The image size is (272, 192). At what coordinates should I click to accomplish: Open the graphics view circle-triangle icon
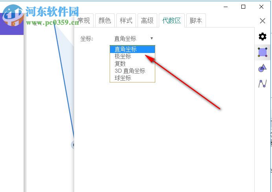pyautogui.click(x=262, y=68)
